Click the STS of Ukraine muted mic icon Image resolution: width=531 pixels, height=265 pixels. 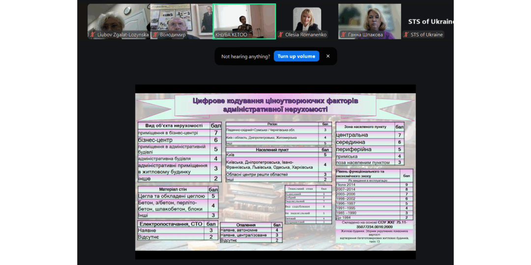point(406,35)
